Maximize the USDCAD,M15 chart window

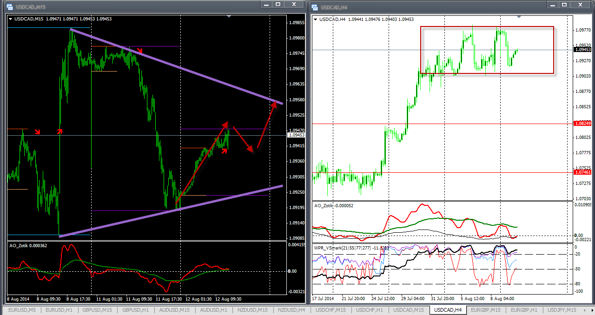click(x=278, y=4)
